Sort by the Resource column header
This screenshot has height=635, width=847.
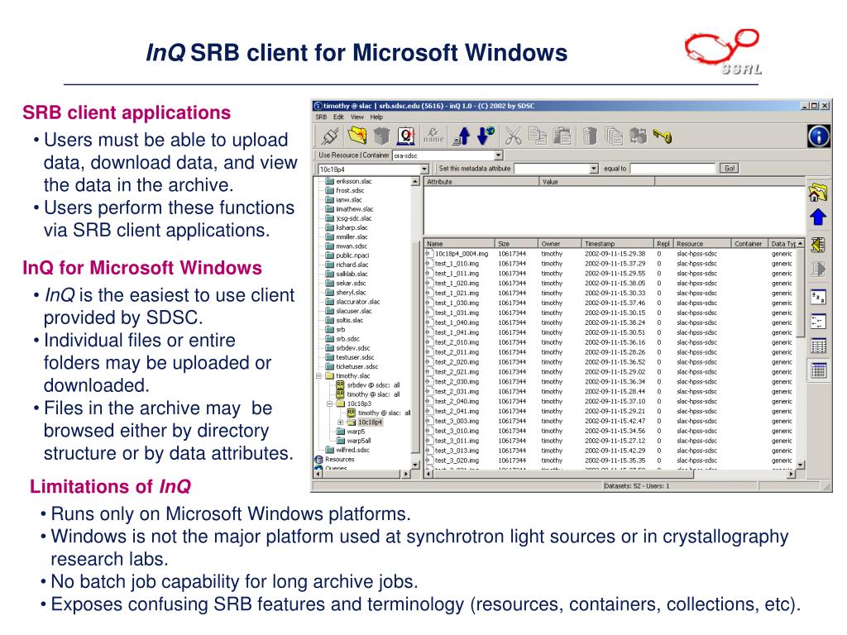[702, 244]
